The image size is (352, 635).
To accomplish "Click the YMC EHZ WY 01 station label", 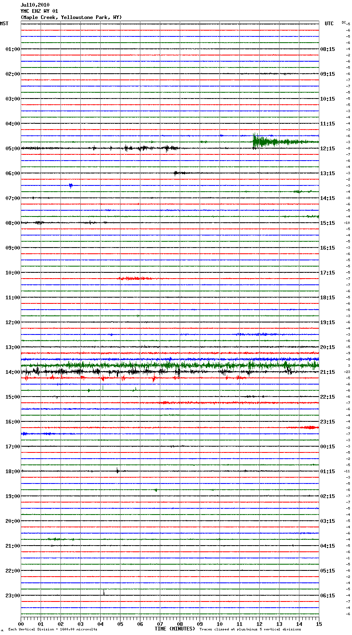I will tap(39, 11).
